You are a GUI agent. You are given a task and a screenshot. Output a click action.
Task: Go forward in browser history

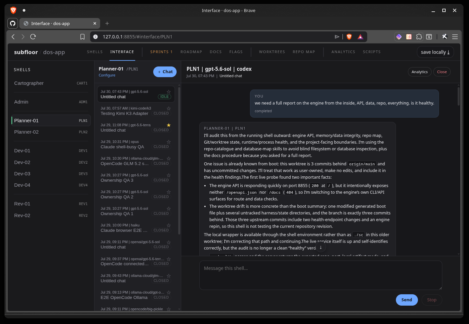[x=23, y=37]
